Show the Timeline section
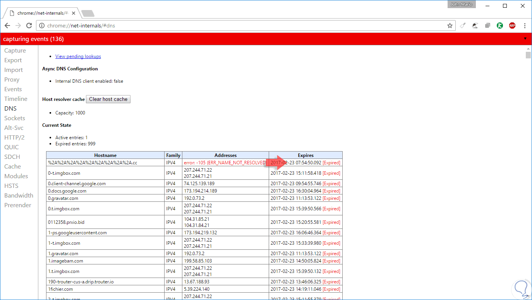This screenshot has width=532, height=300. 16,99
